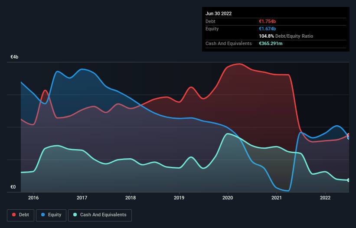The image size is (356, 228).
Task: Click the 104.8% Debt/Equity Ratio text
Action: [x=286, y=36]
